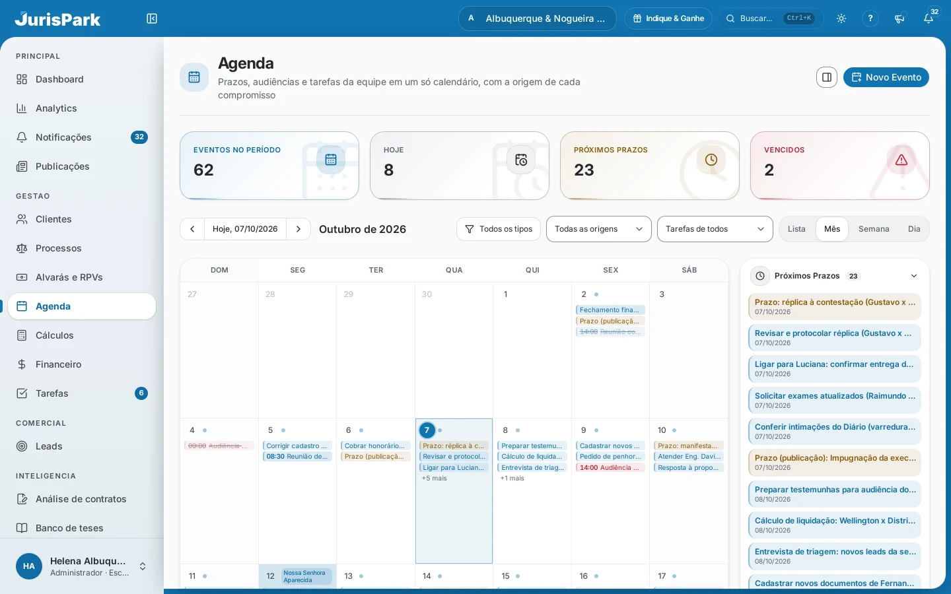
Task: Open announcements megaphone icon
Action: click(x=899, y=18)
